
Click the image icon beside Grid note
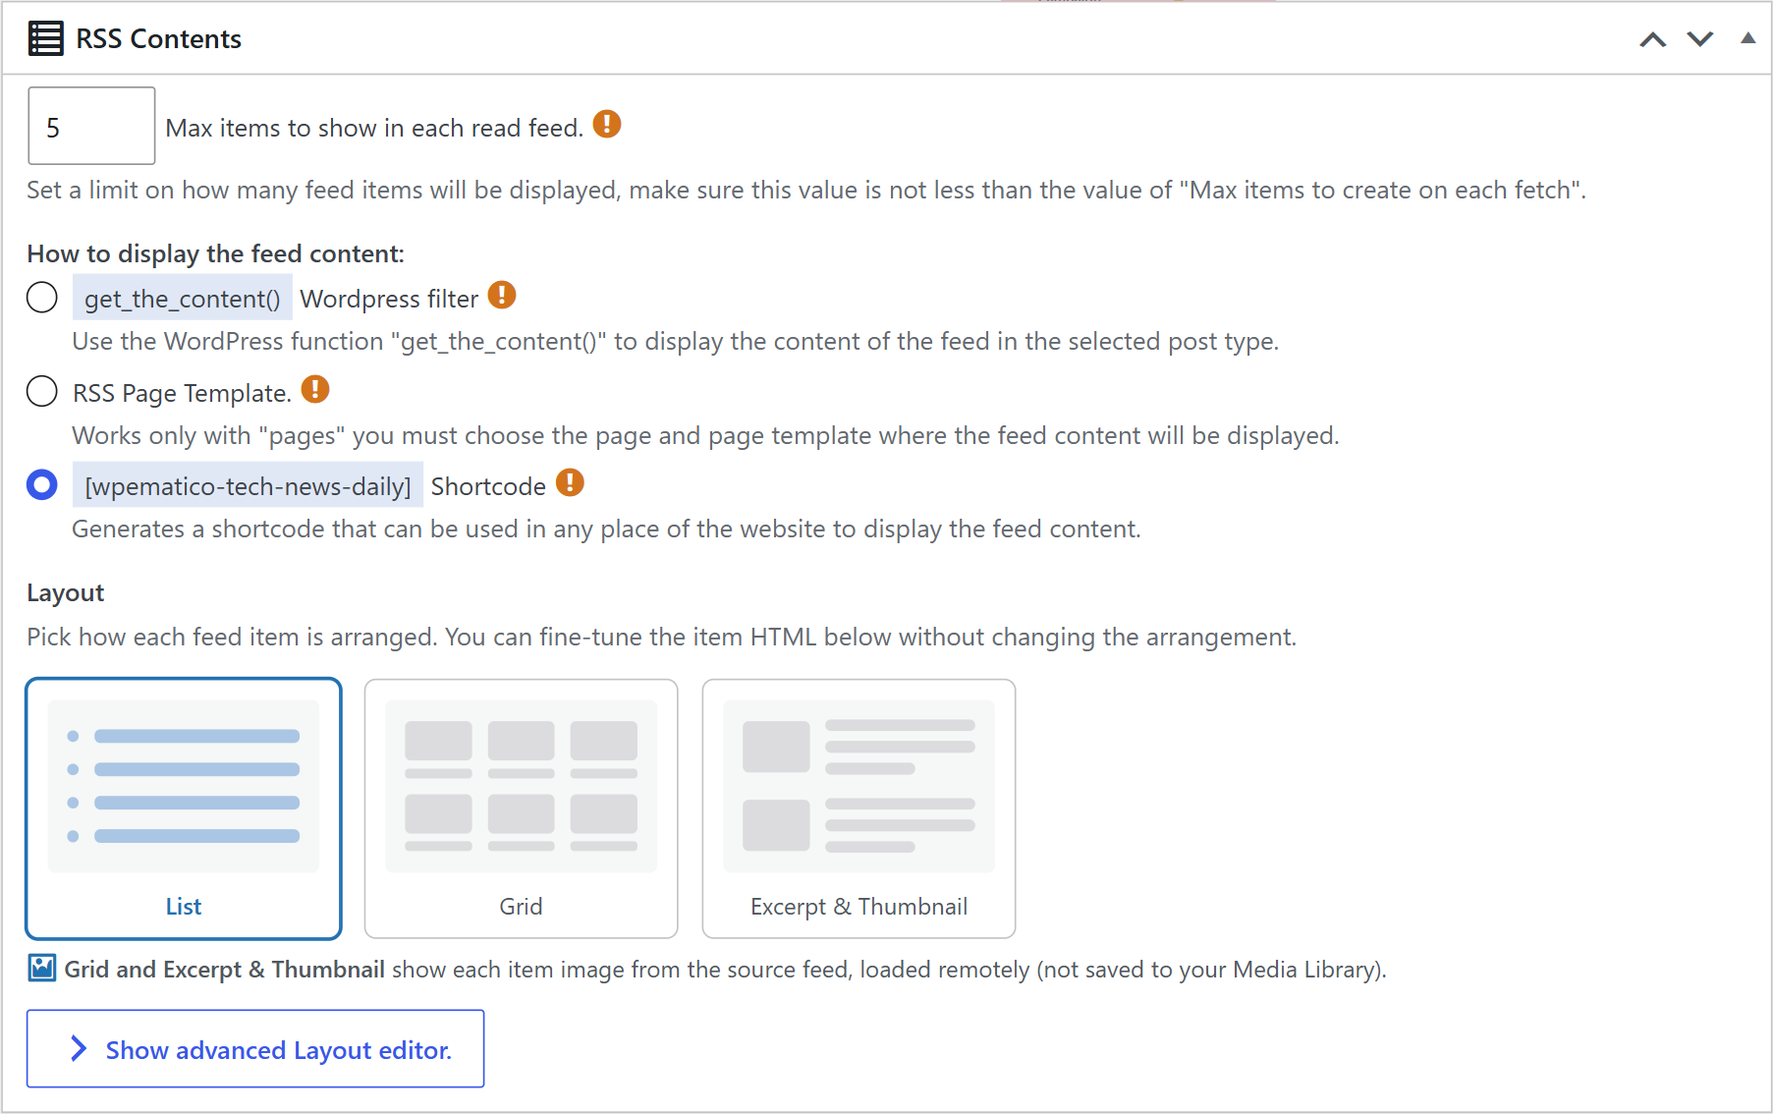tap(42, 969)
